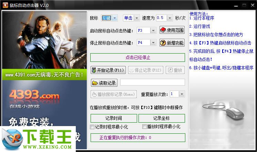
Task: Minimize the 鼠标自动点击器 window
Action: point(236,6)
